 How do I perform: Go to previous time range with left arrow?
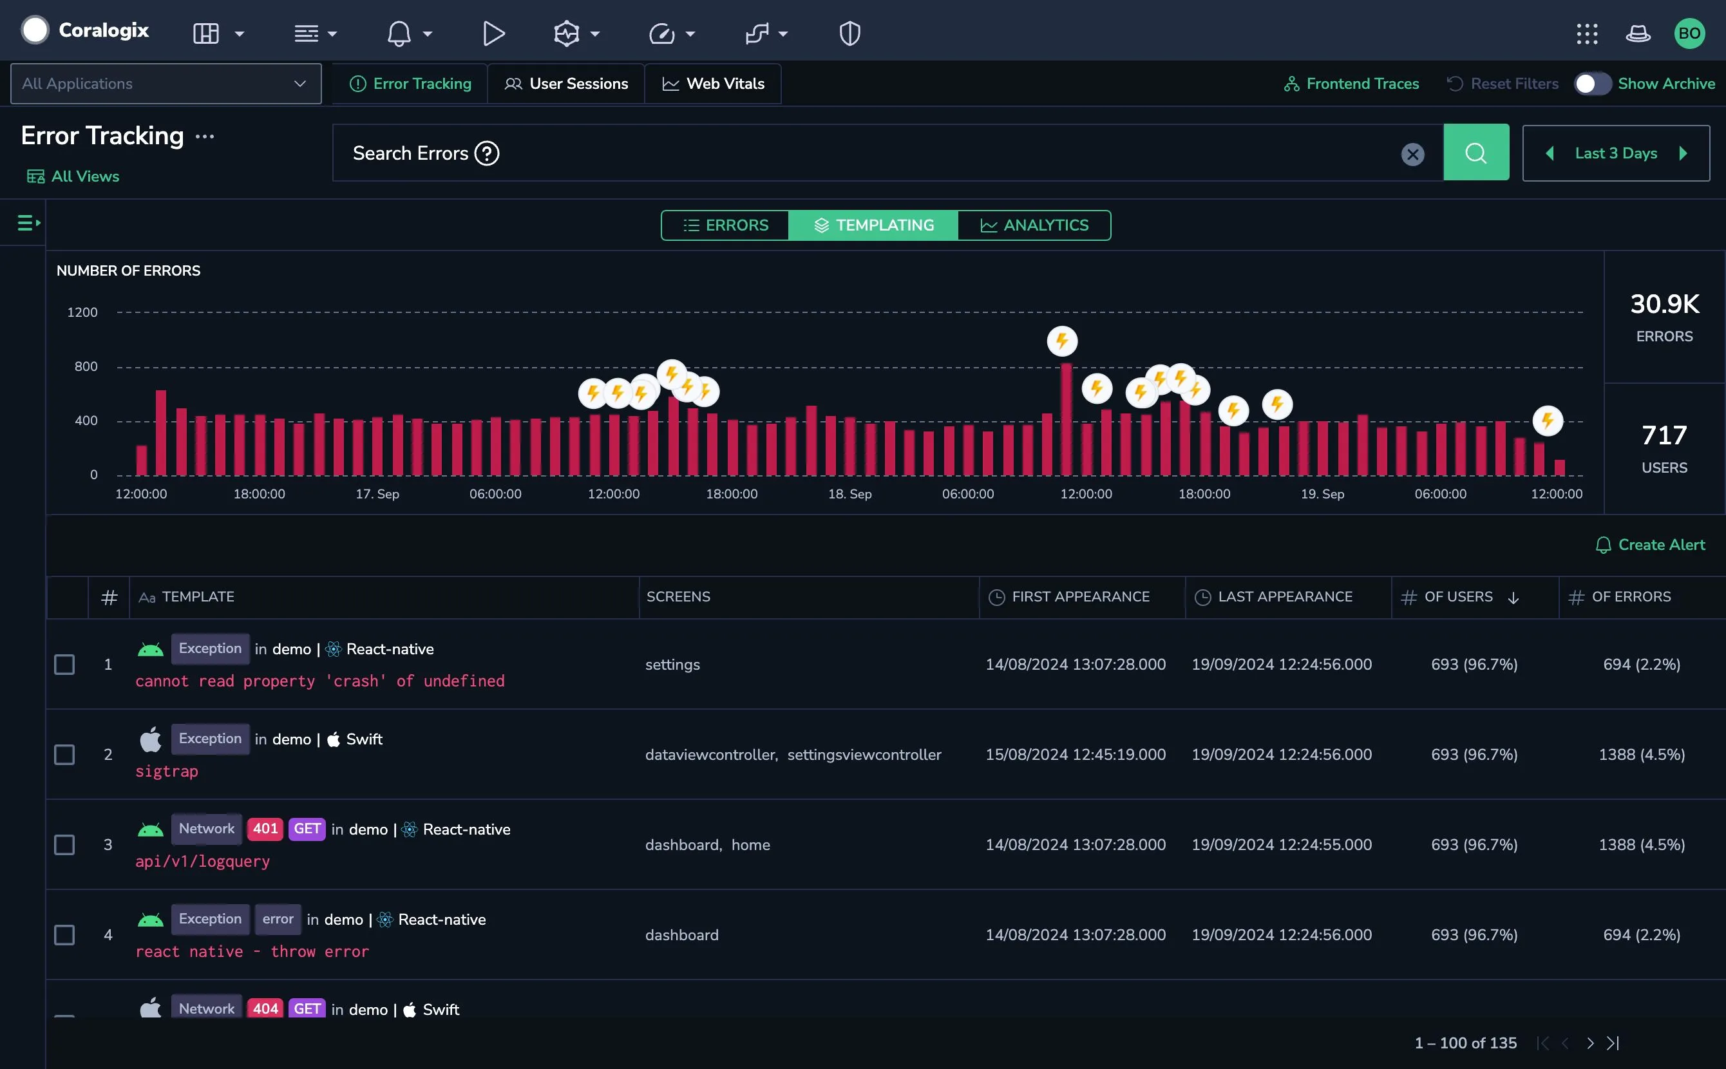click(1550, 153)
